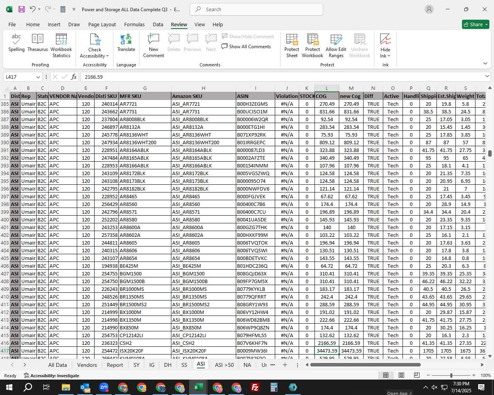This screenshot has width=494, height=395.
Task: Click the Select All corner triangle
Action: coord(5,88)
